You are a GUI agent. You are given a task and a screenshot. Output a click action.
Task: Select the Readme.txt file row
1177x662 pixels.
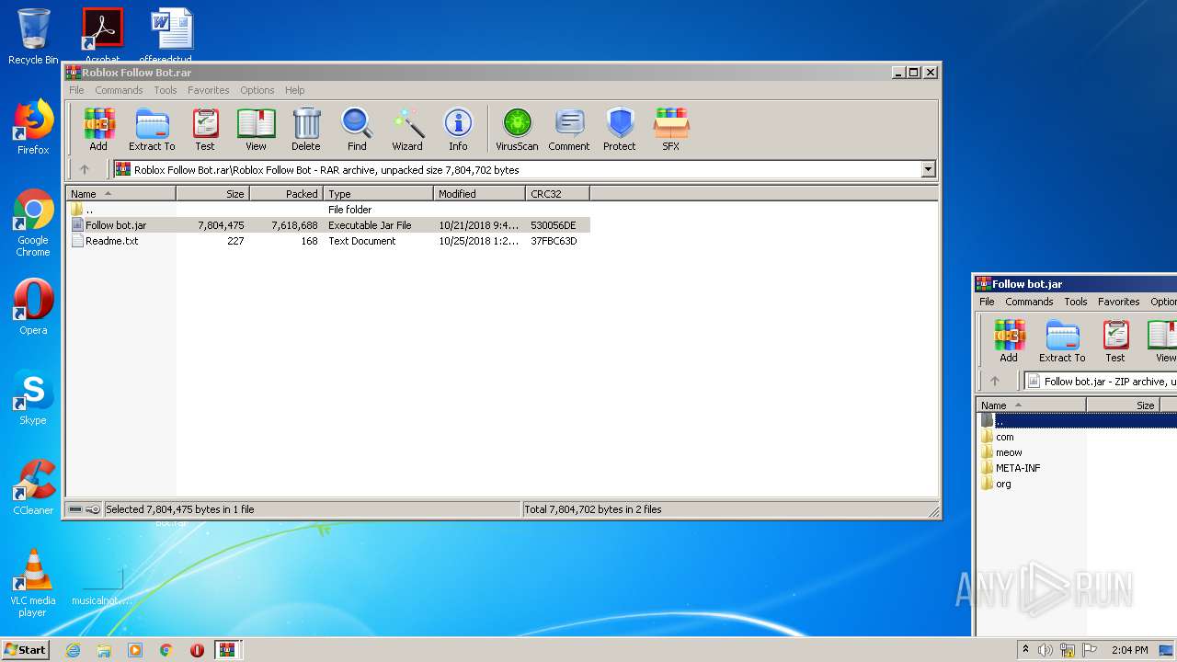pyautogui.click(x=328, y=241)
